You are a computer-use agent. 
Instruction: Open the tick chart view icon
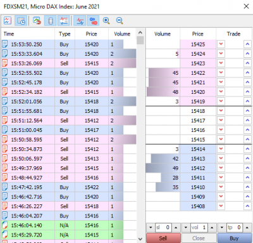click(x=8, y=21)
